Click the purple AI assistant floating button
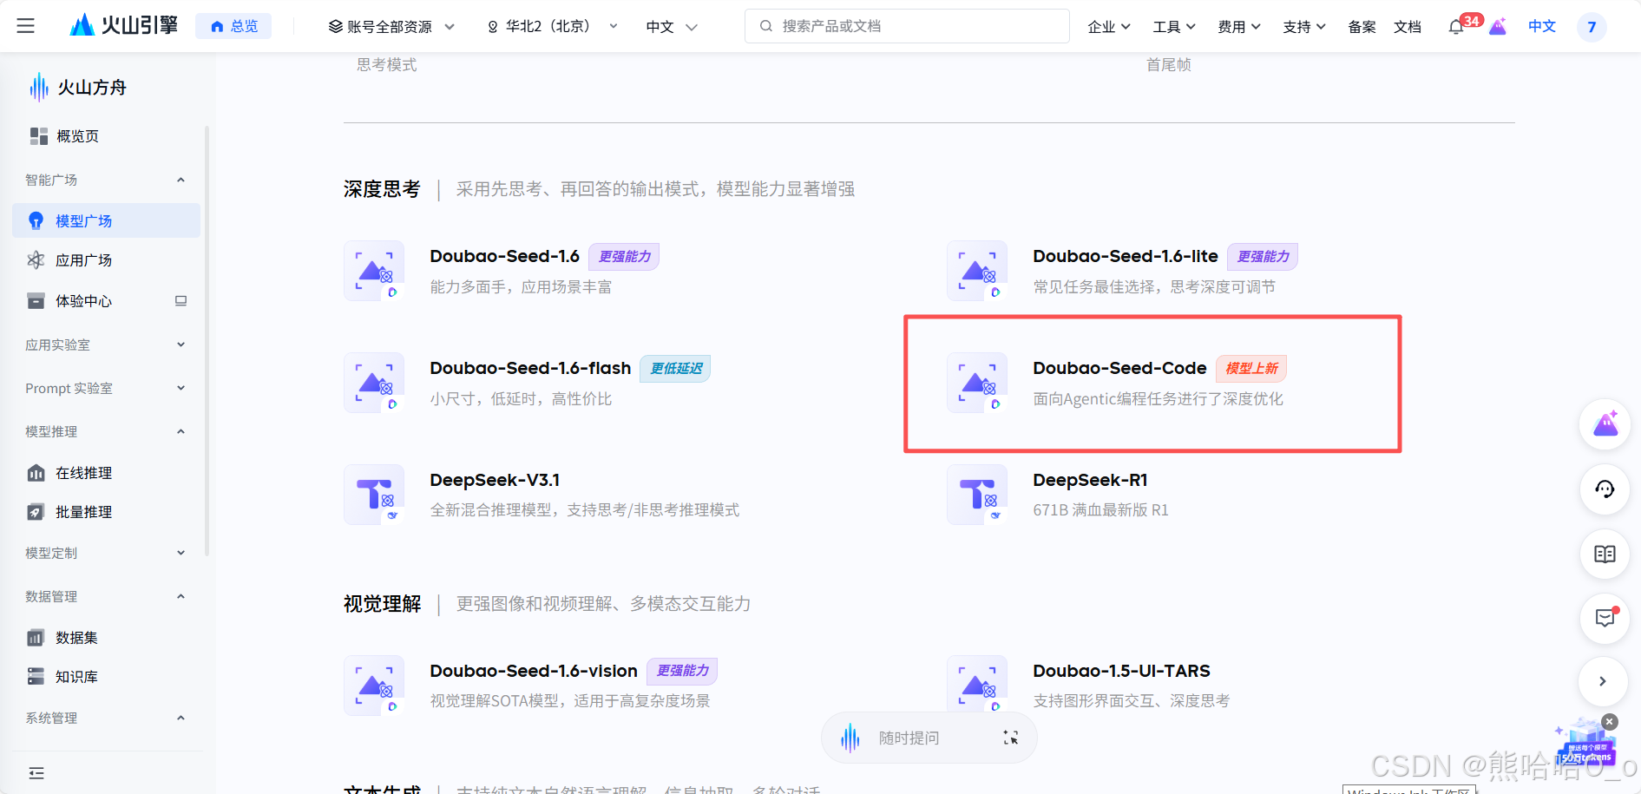 [1605, 424]
